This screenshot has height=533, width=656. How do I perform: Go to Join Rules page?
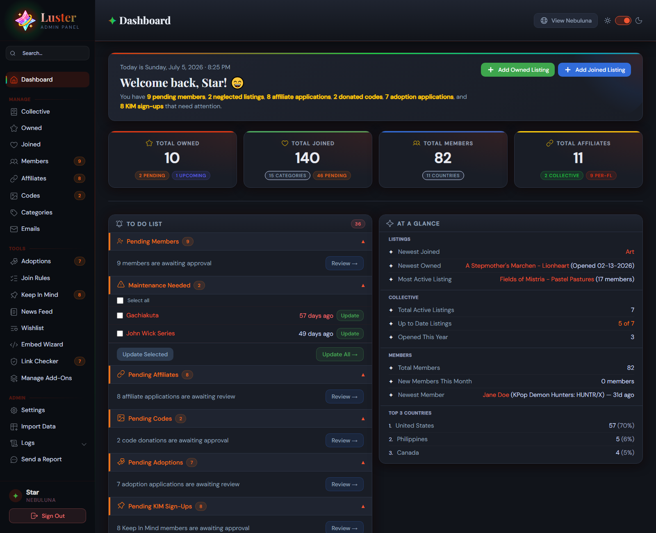point(48,278)
